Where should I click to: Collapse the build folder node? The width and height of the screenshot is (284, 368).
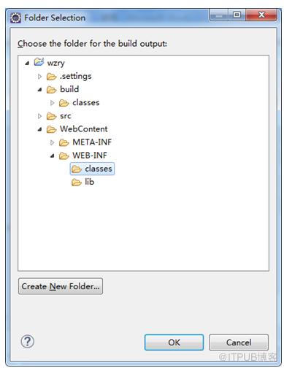tap(39, 90)
